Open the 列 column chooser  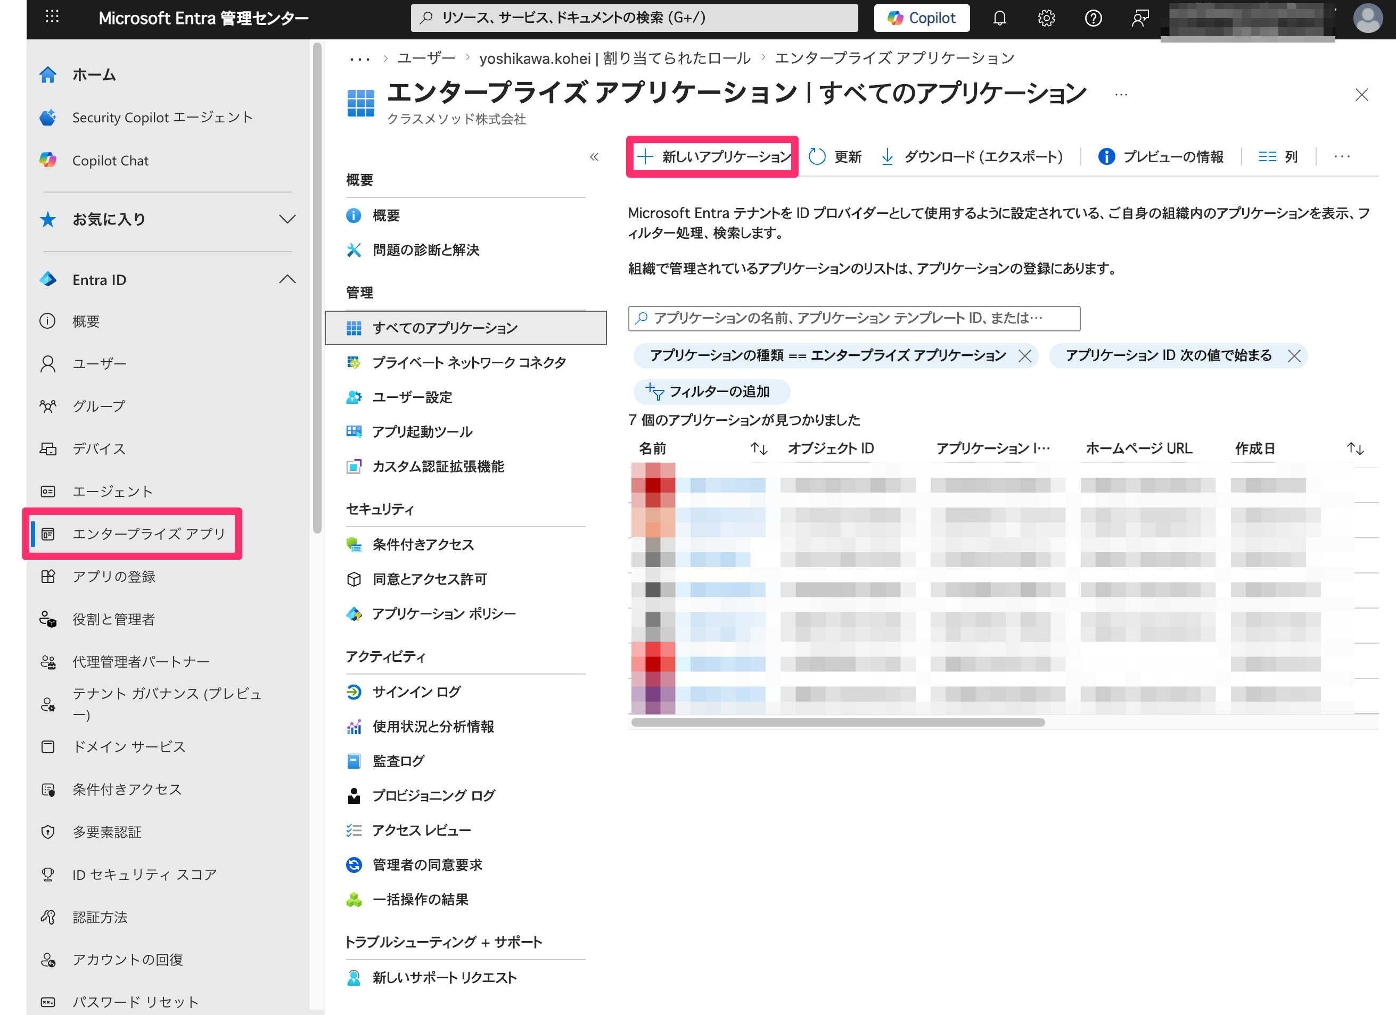1278,157
